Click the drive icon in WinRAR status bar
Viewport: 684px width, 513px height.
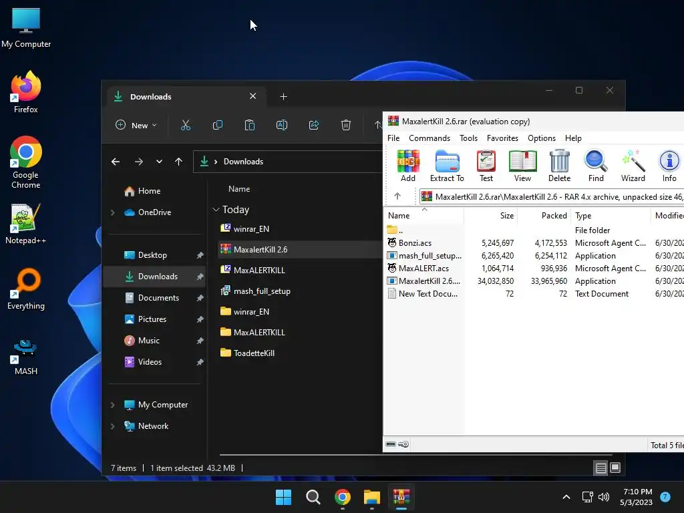(391, 444)
